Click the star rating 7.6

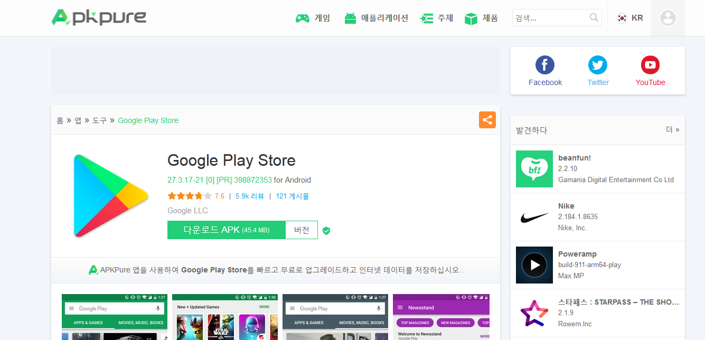(196, 196)
